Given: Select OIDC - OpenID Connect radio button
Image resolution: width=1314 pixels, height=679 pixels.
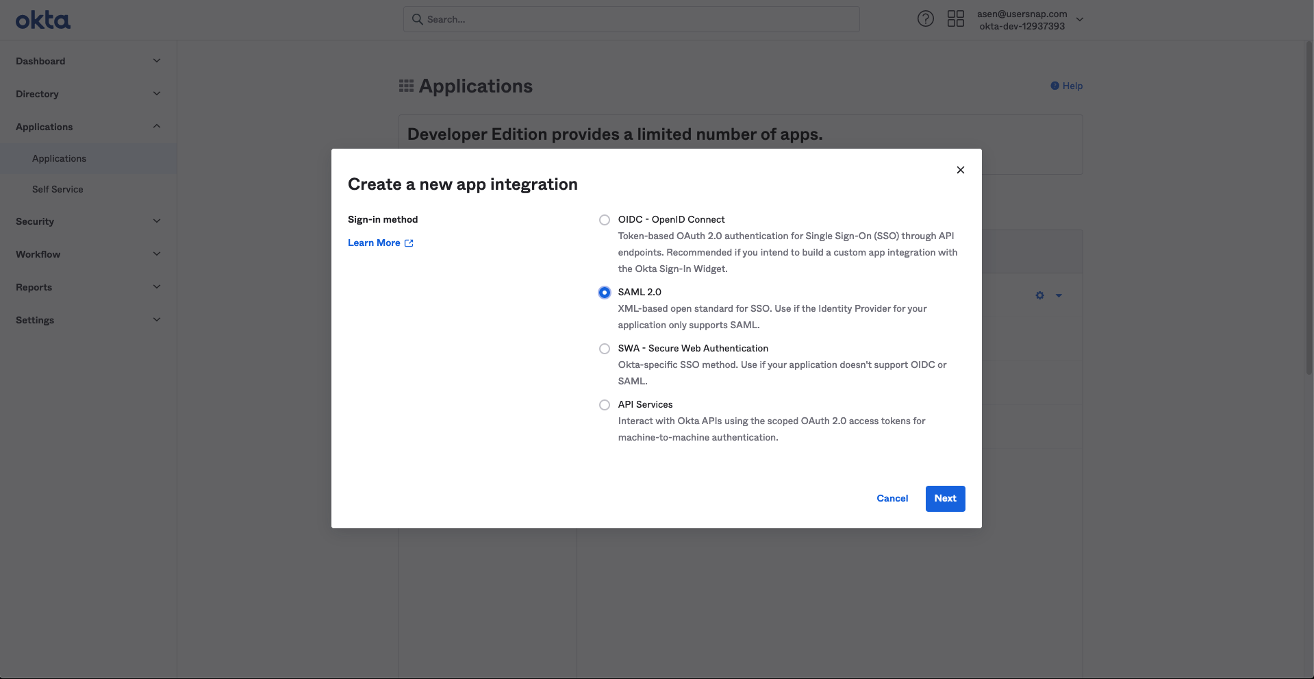Looking at the screenshot, I should point(604,220).
